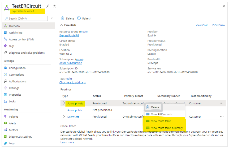This screenshot has height=148, width=229.
Task: Click the TestERCircuit resource triangle icon
Action: coord(7,8)
